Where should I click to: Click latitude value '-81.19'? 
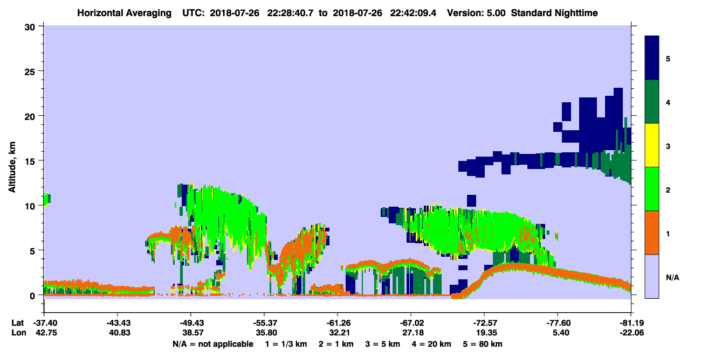[630, 323]
